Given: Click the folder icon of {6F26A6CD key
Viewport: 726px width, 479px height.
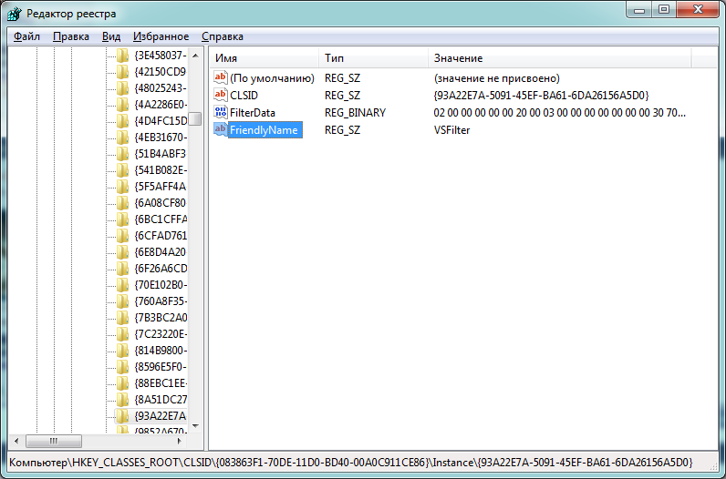Looking at the screenshot, I should coord(122,268).
